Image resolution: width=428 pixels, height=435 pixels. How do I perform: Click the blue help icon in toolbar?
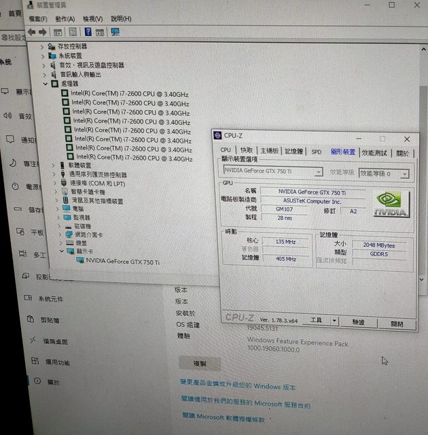88,32
